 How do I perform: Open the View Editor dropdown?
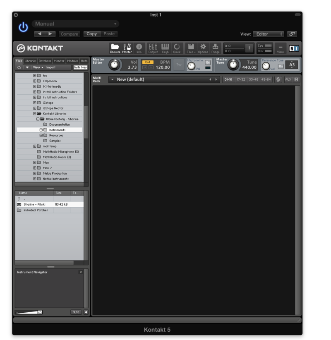pyautogui.click(x=269, y=34)
